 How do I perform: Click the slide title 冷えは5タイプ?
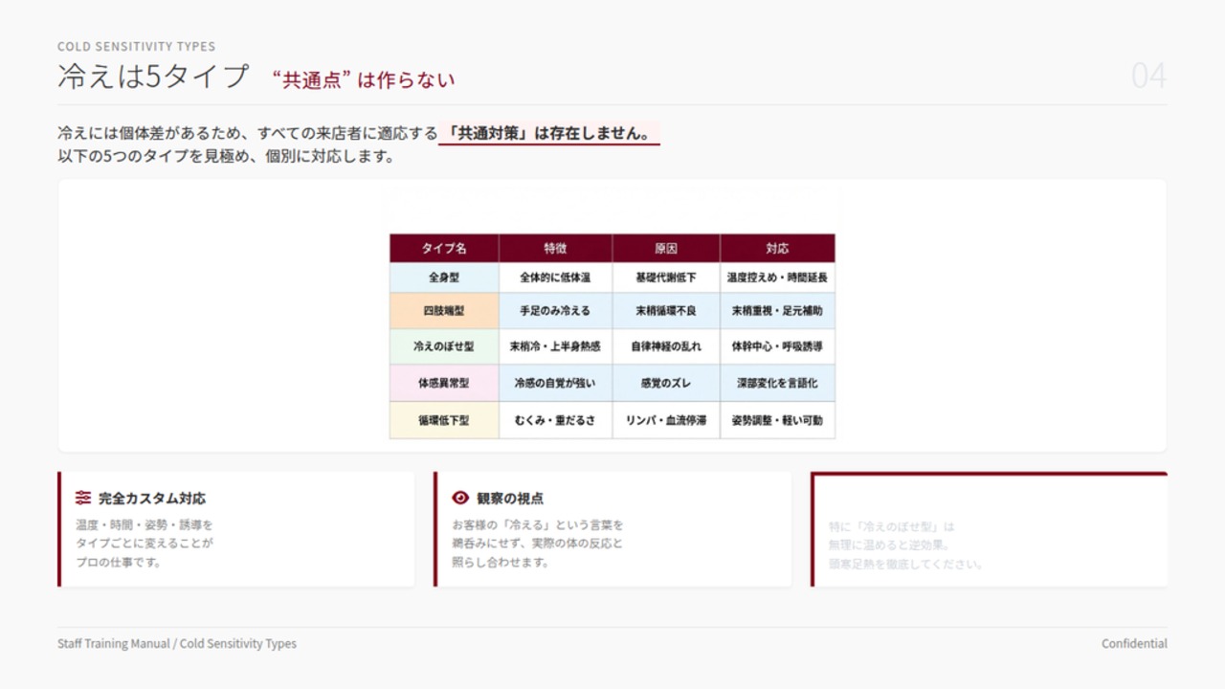click(153, 77)
